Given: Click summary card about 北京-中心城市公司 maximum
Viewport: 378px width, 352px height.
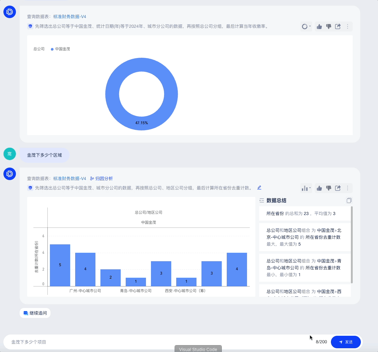Looking at the screenshot, I should [x=305, y=237].
